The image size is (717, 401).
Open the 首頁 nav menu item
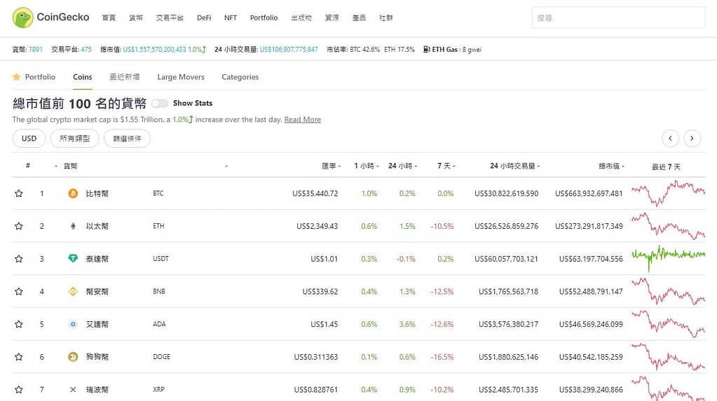[x=109, y=17]
